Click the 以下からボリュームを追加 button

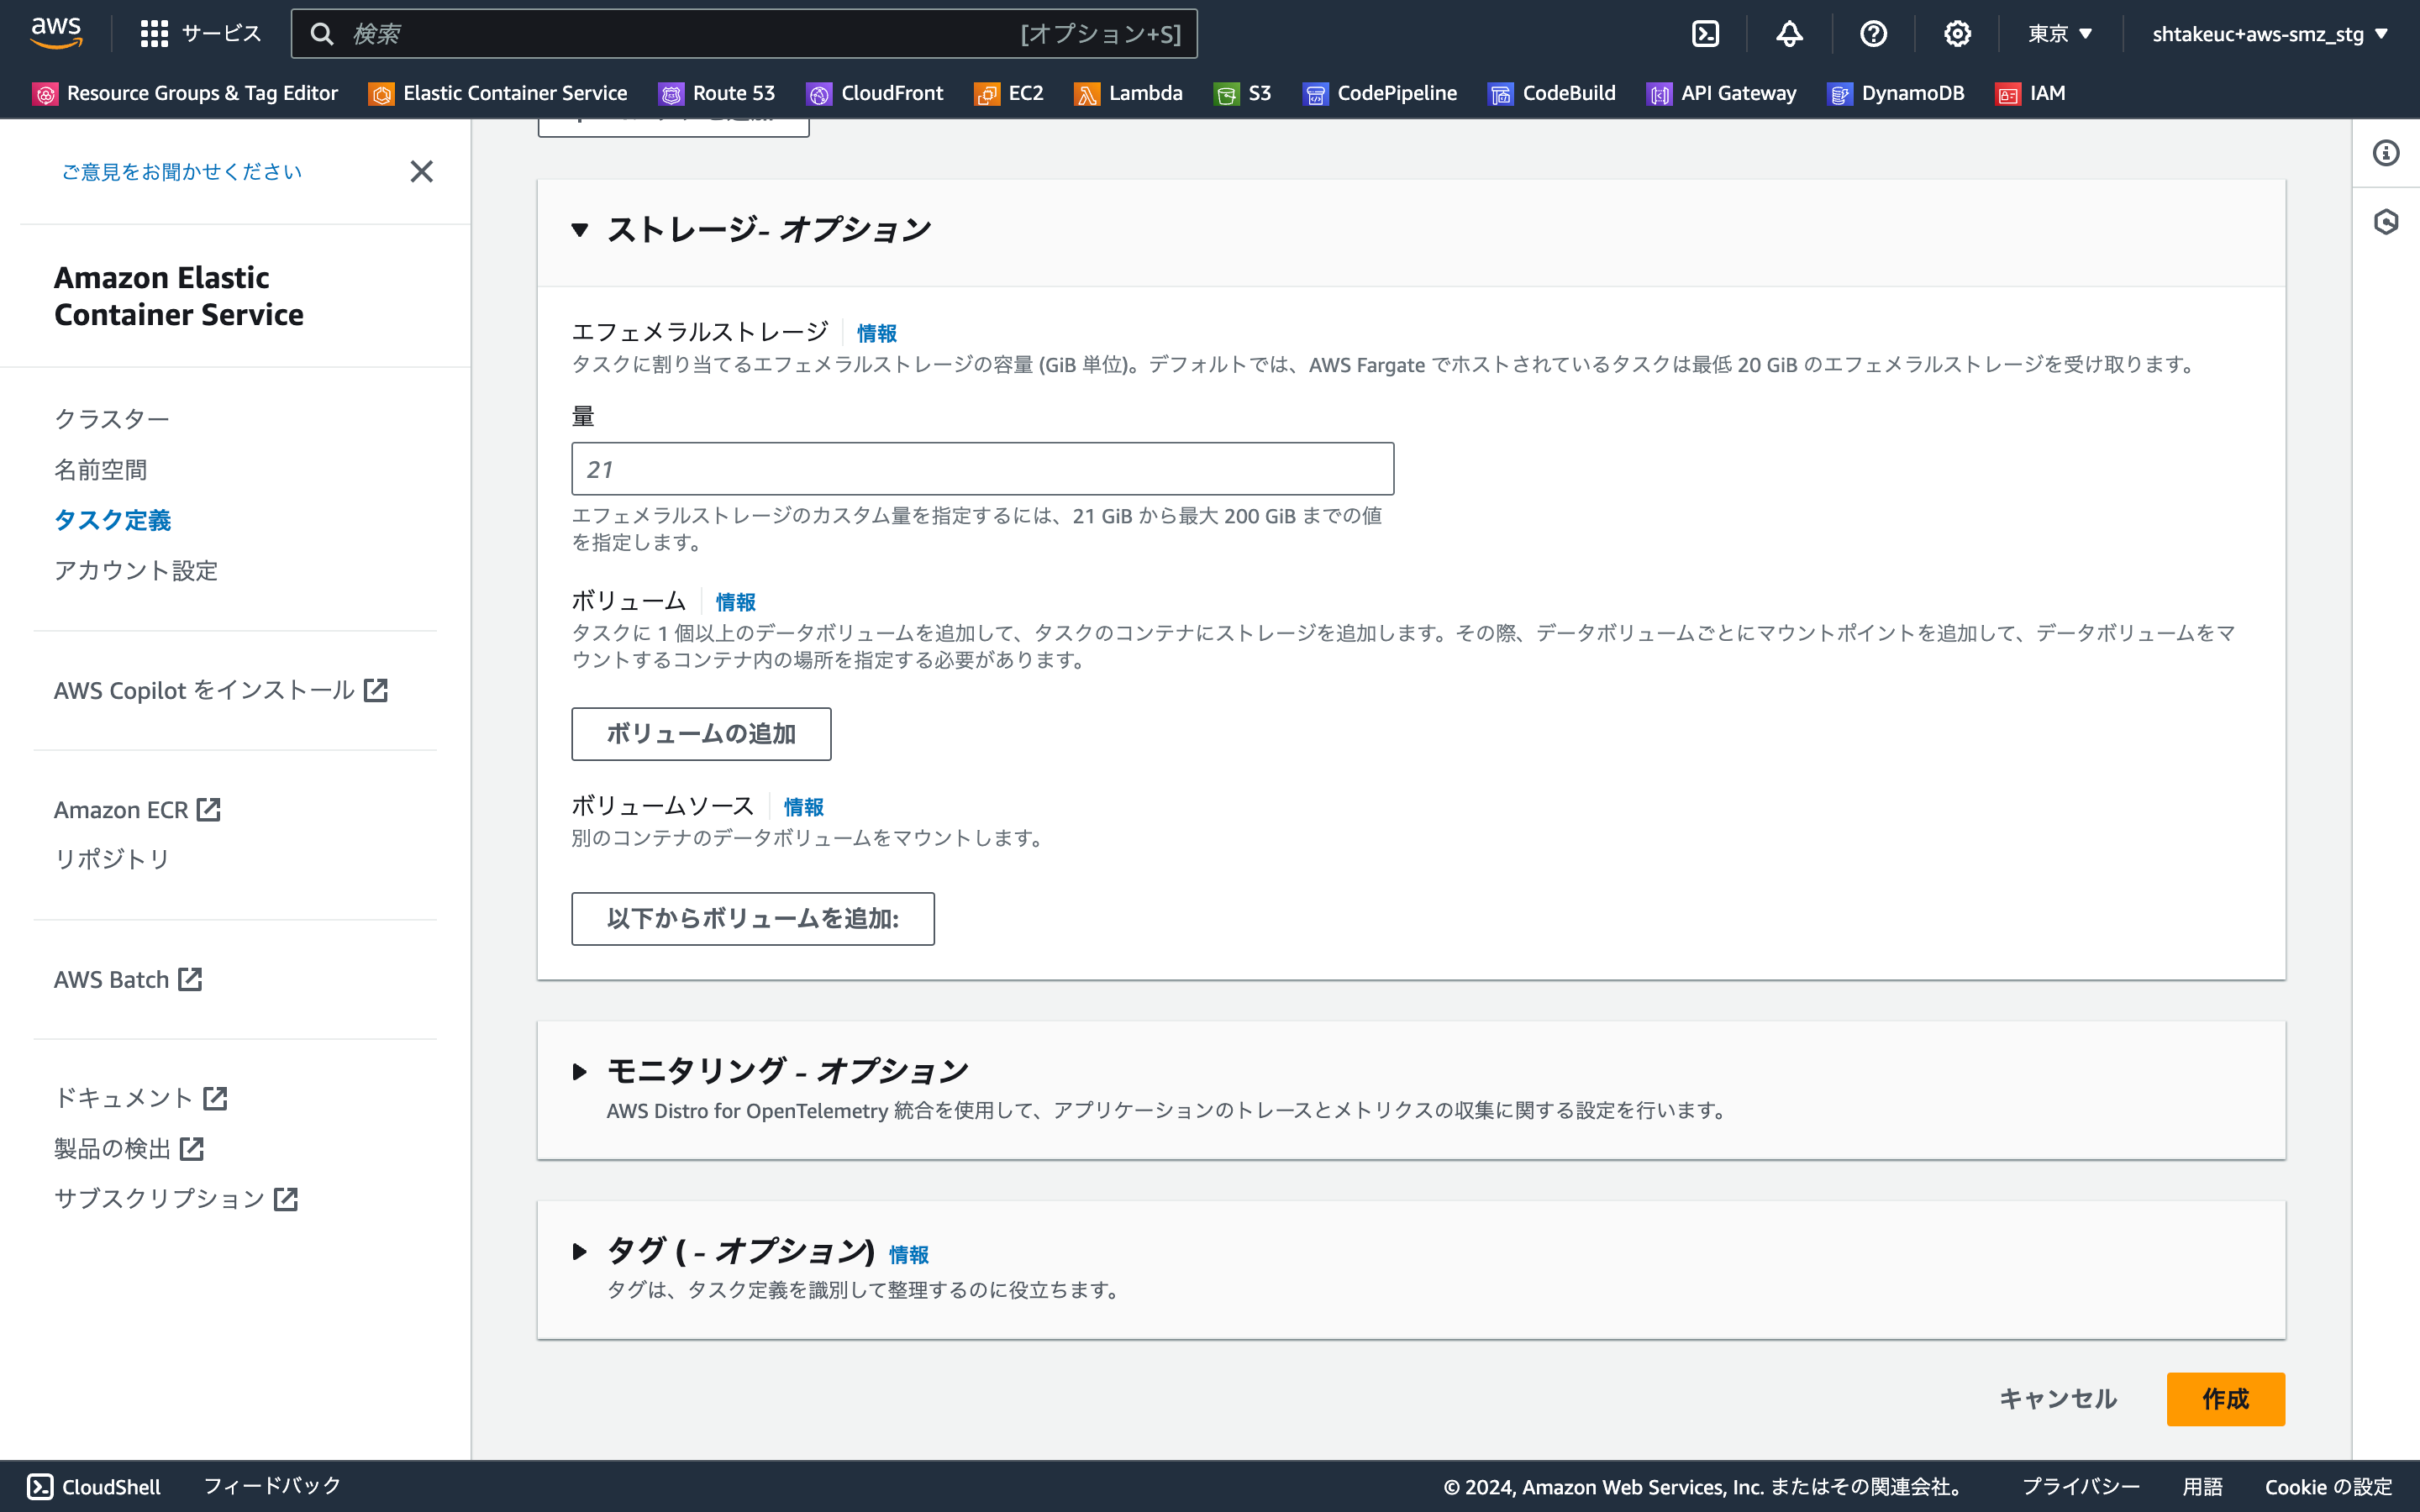(753, 918)
